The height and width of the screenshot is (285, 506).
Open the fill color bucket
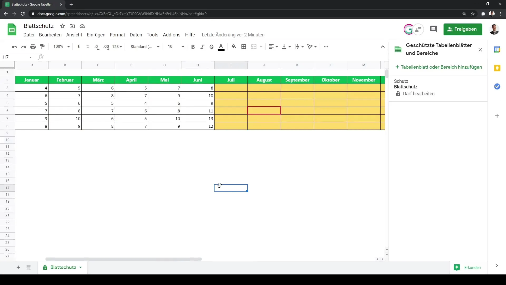(x=234, y=47)
